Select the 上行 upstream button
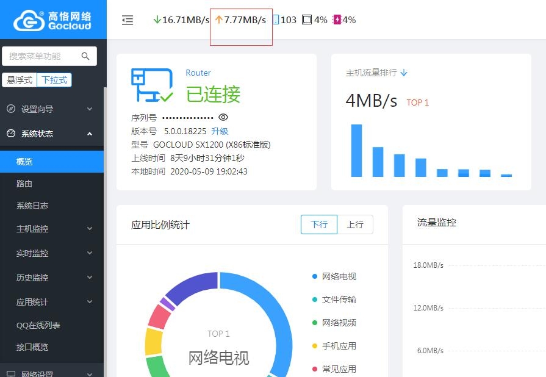The height and width of the screenshot is (377, 546). [x=355, y=224]
